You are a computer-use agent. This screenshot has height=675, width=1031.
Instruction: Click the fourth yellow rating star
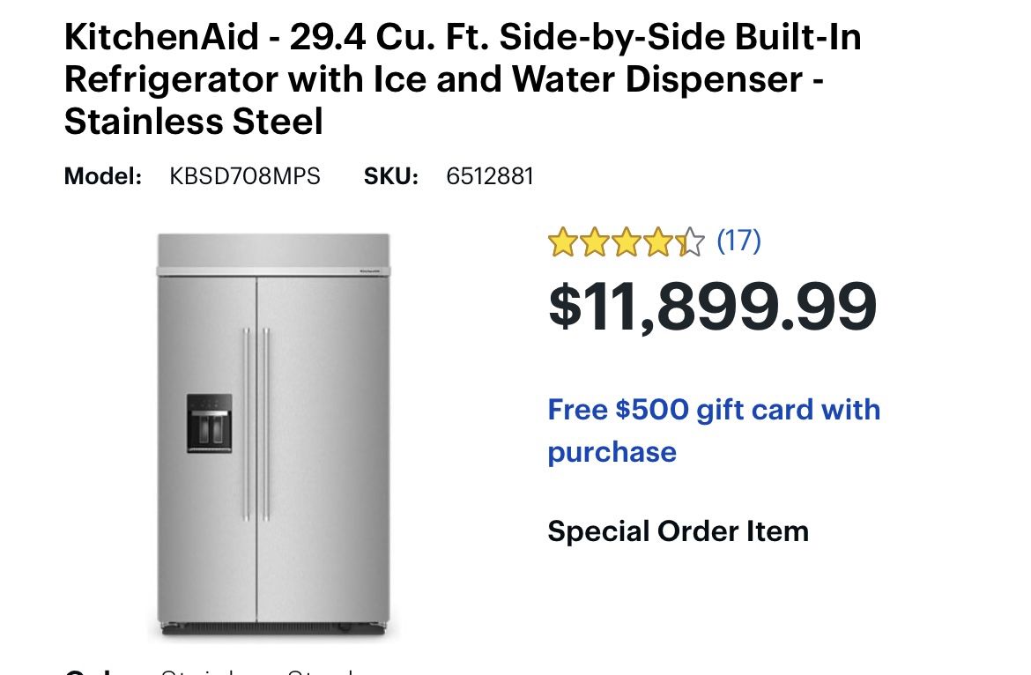(x=660, y=241)
